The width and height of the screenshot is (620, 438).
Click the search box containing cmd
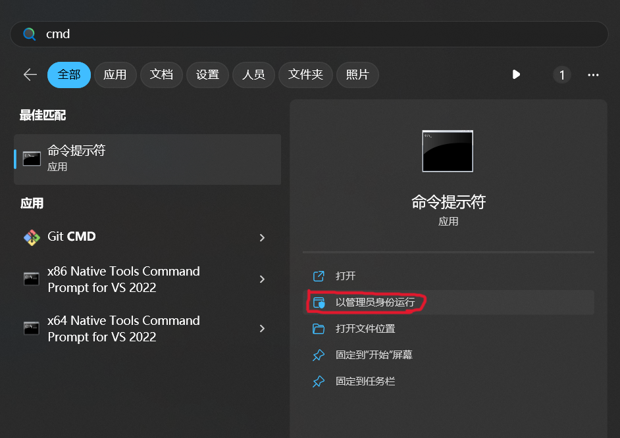(x=316, y=34)
